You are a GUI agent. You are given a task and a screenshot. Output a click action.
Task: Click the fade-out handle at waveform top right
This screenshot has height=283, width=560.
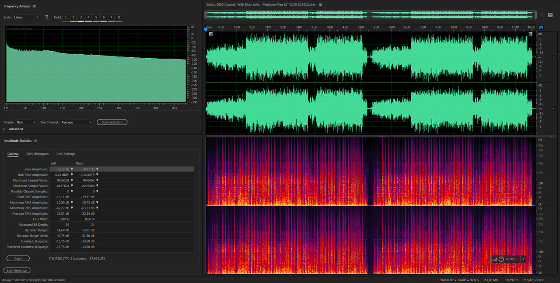531,34
